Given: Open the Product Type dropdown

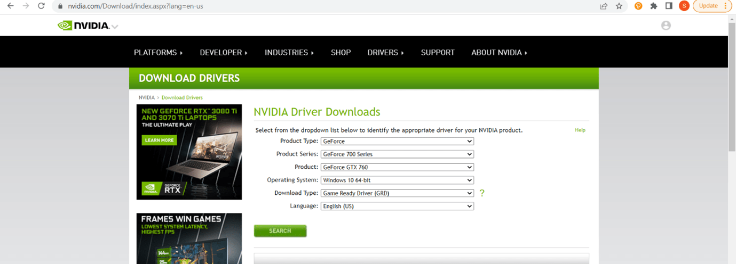Looking at the screenshot, I should (x=397, y=141).
